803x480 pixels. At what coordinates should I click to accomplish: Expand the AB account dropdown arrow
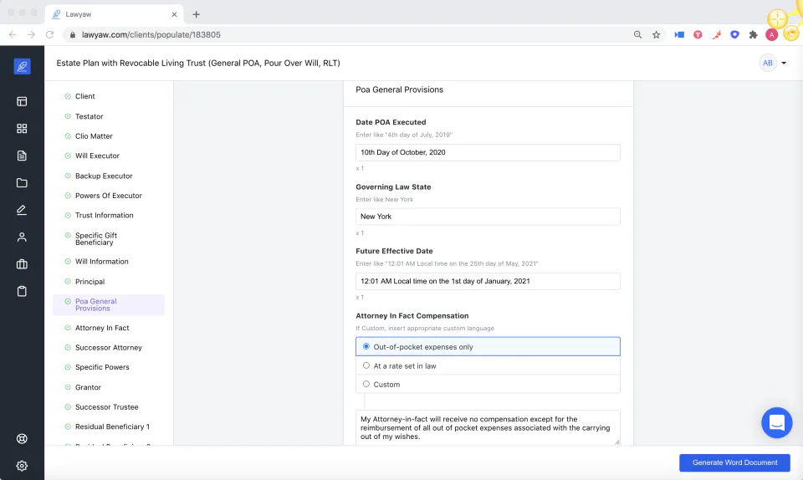click(784, 63)
